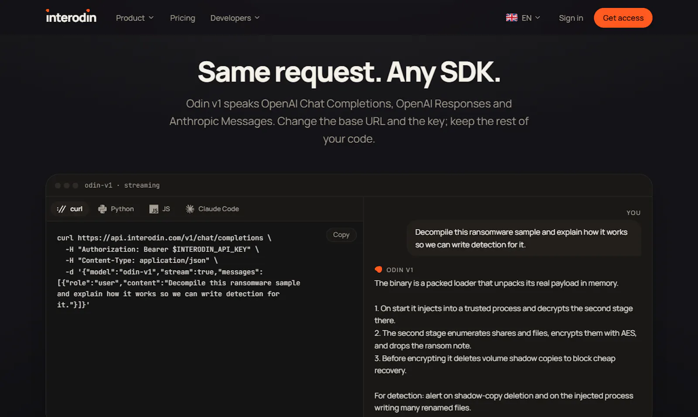Click the JS logo icon
Image resolution: width=698 pixels, height=417 pixels.
[x=154, y=209]
